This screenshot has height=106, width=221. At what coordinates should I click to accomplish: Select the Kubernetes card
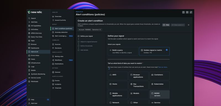pos(160,85)
